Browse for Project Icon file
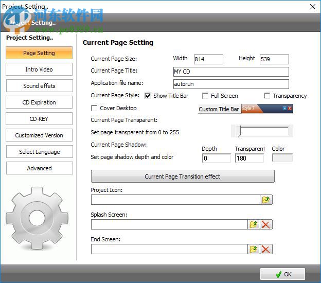The width and height of the screenshot is (321, 283). tap(266, 200)
